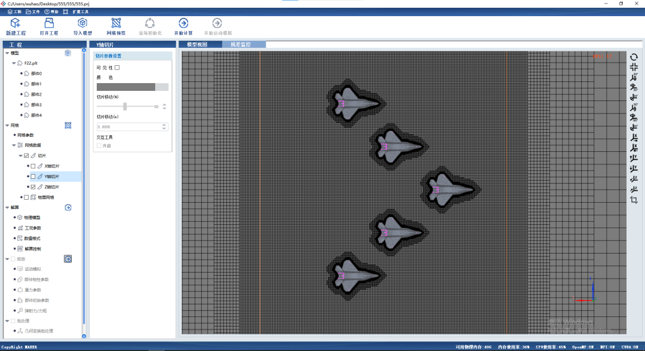Screen dimensions: 645x351
Task: Click the 开始运动模拟 motion simulation icon
Action: click(x=217, y=23)
